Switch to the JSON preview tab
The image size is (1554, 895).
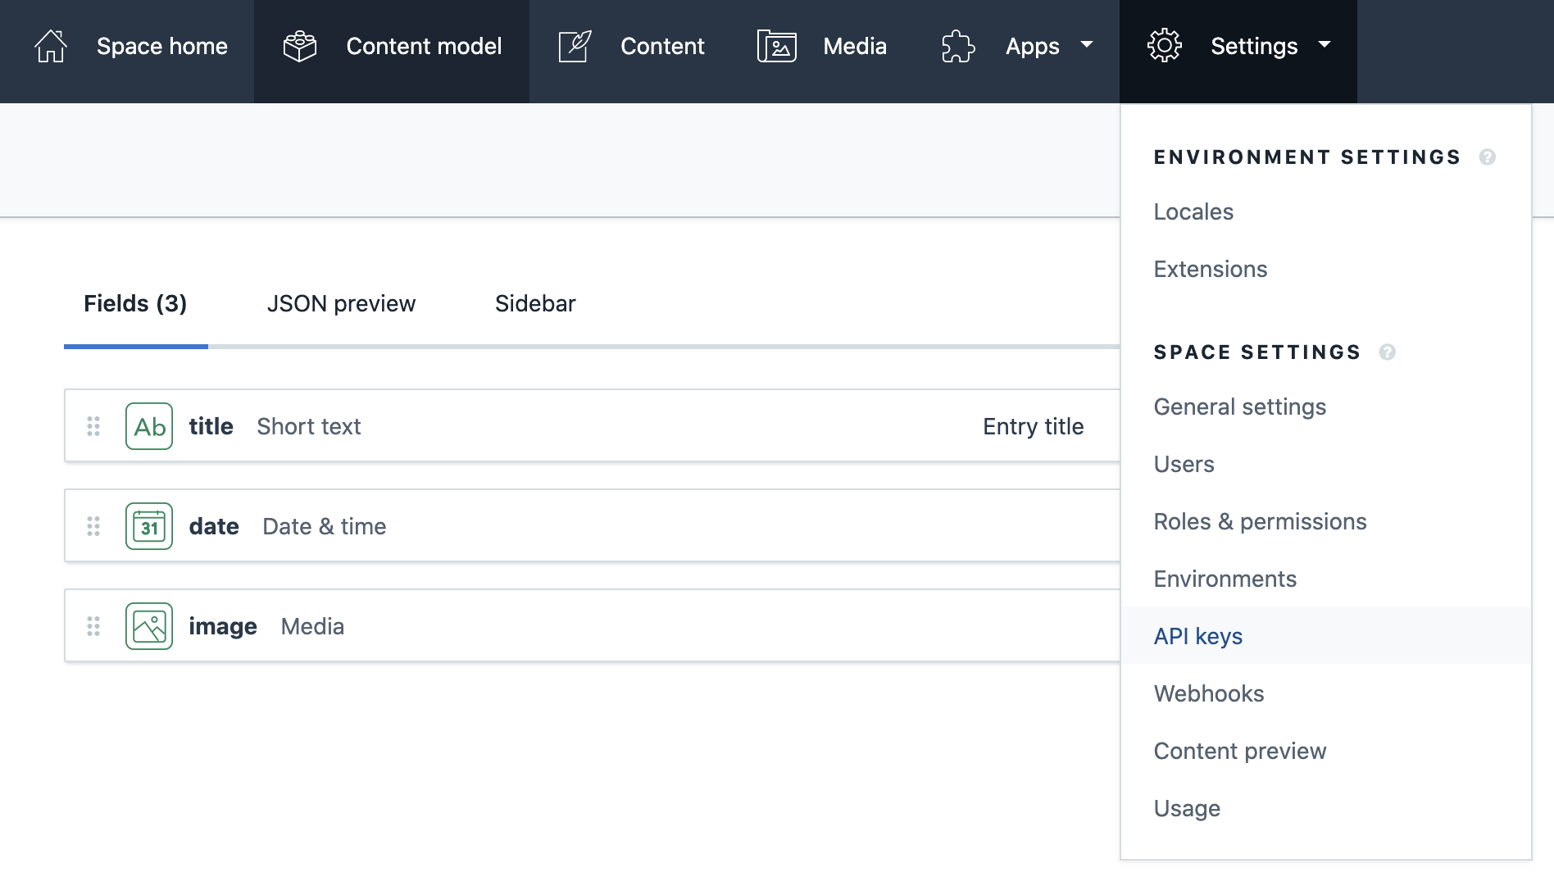pos(341,303)
